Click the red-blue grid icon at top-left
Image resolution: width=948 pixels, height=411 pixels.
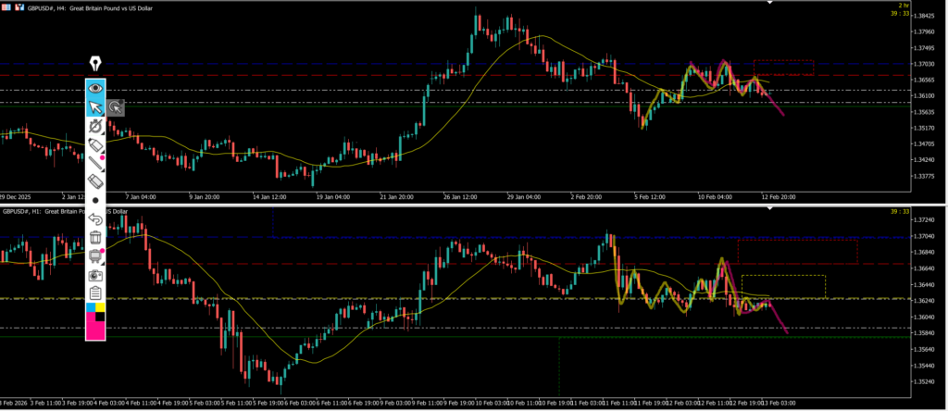[6, 6]
